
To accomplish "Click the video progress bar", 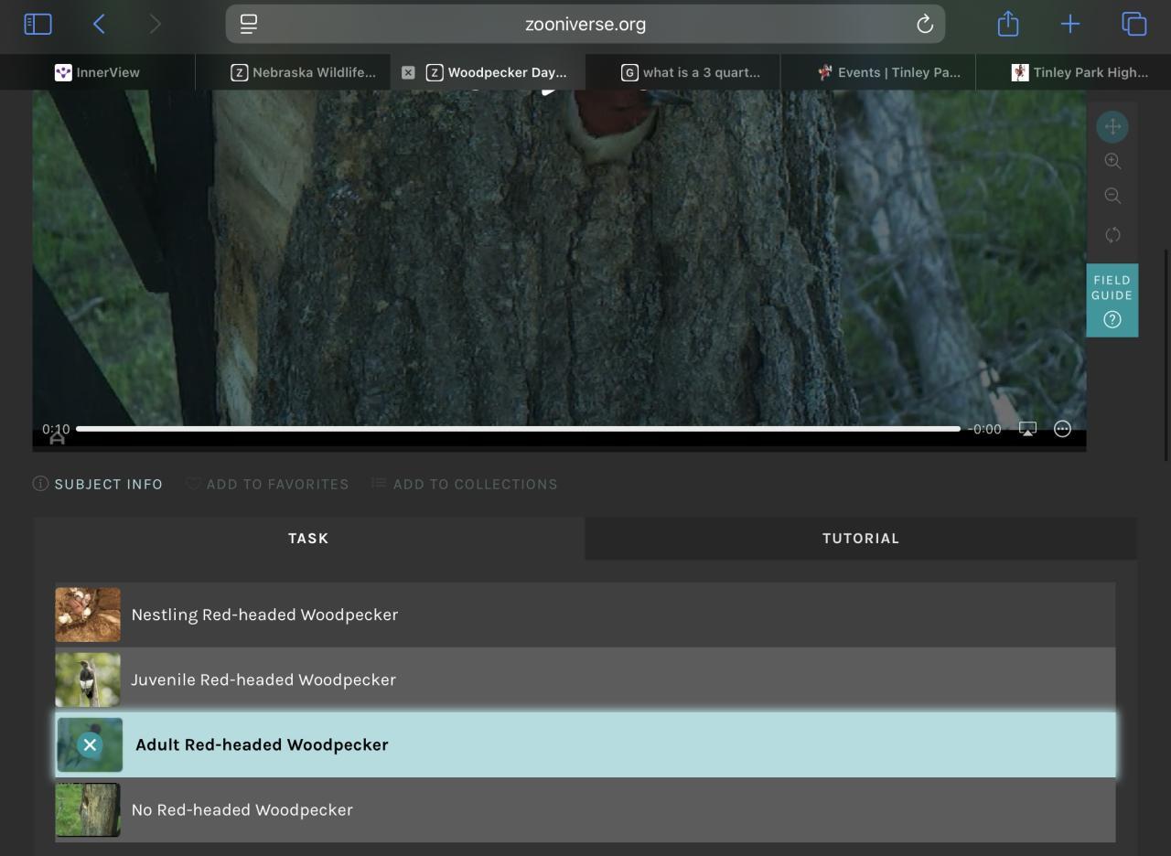I will [x=518, y=428].
